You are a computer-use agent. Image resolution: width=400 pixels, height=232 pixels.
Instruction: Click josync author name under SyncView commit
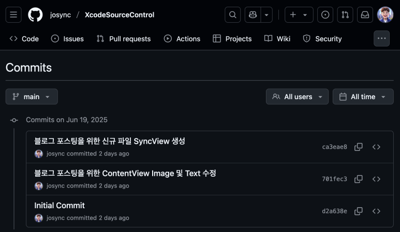(55, 154)
